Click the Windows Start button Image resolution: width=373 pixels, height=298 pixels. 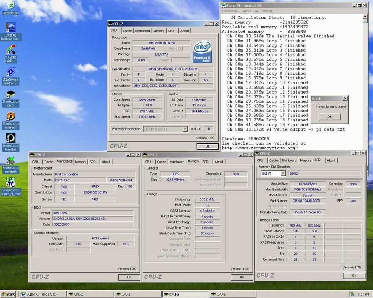[x=8, y=294]
